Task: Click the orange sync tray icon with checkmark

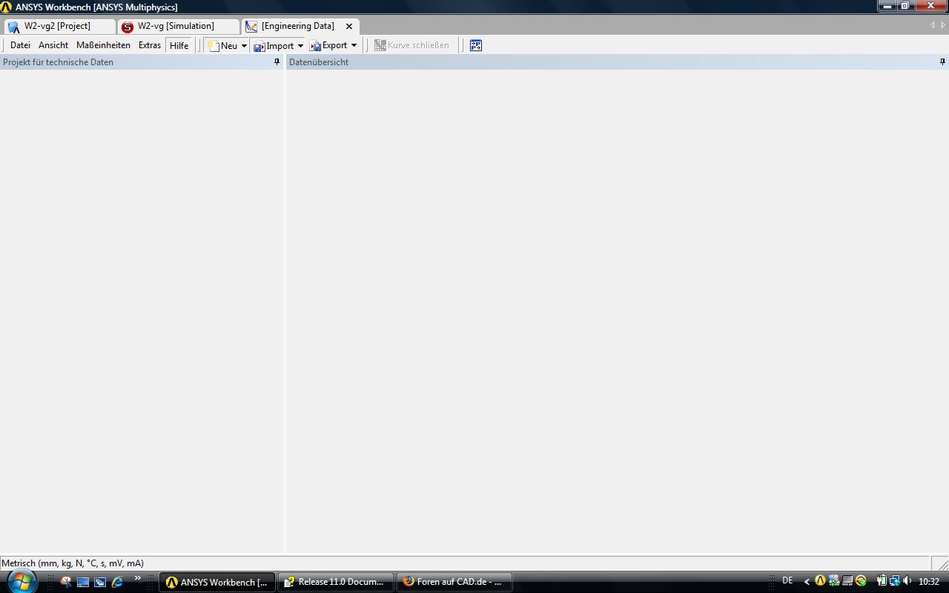Action: point(861,581)
